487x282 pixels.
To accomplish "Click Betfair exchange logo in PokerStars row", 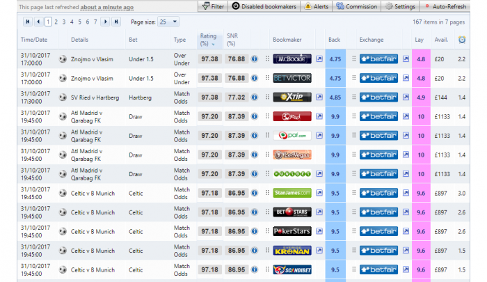I will (378, 231).
